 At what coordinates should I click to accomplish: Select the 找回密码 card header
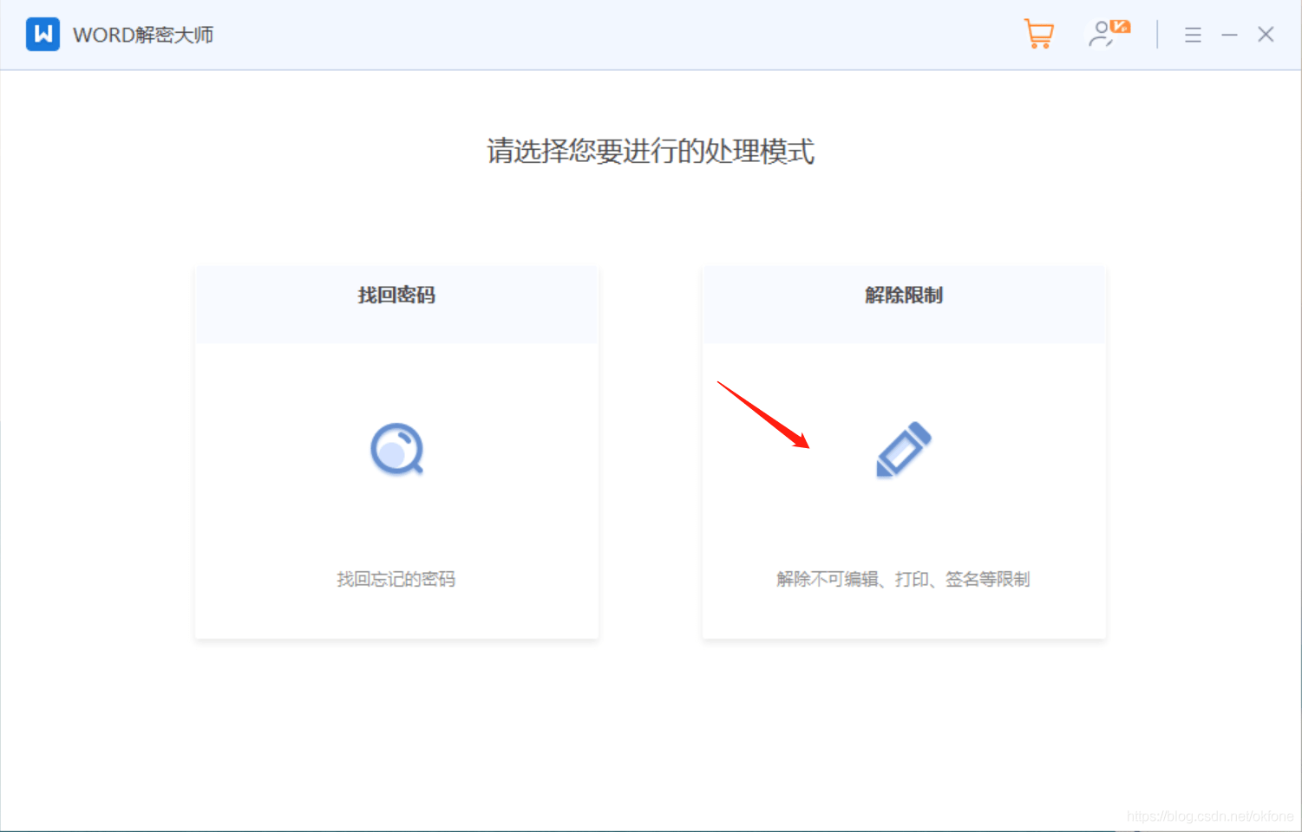[396, 296]
